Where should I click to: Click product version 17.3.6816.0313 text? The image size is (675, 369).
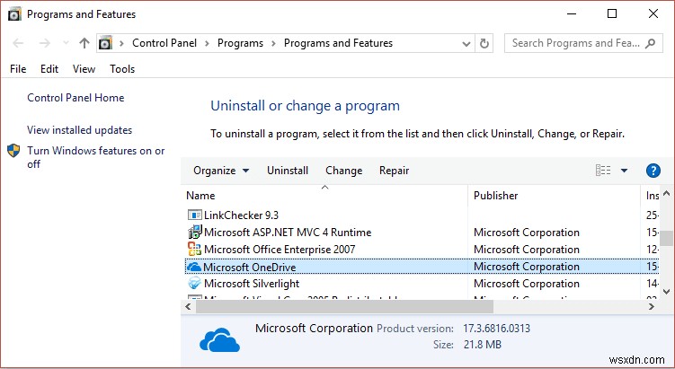497,329
